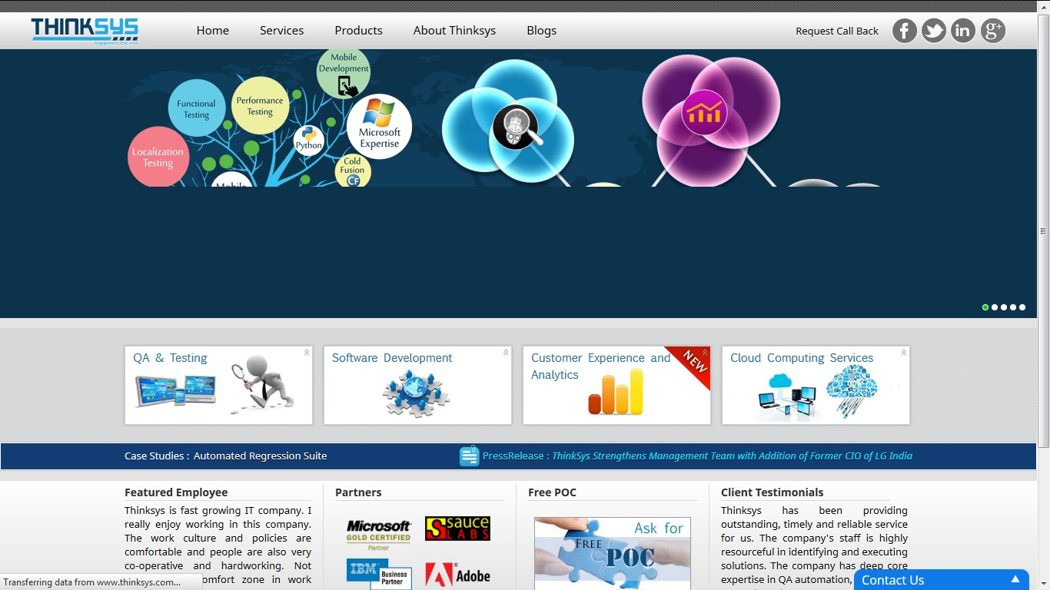Open the Blogs menu item
The height and width of the screenshot is (590, 1050).
542,31
